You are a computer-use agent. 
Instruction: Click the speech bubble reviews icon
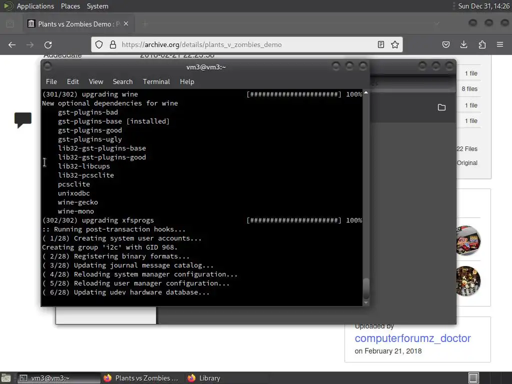[x=23, y=120]
